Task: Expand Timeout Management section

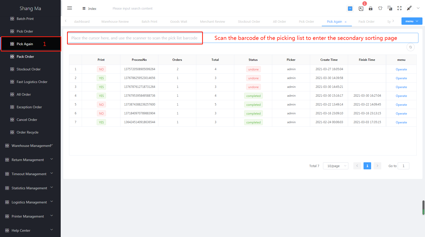Action: coord(30,174)
